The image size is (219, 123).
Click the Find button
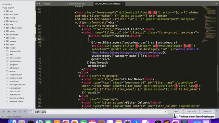click(x=176, y=112)
